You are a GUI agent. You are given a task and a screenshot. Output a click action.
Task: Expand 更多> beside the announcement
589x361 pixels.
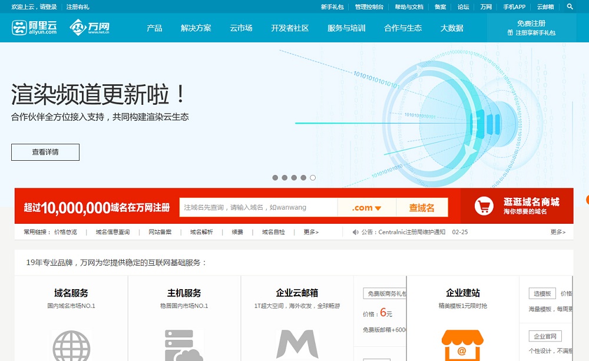click(558, 232)
